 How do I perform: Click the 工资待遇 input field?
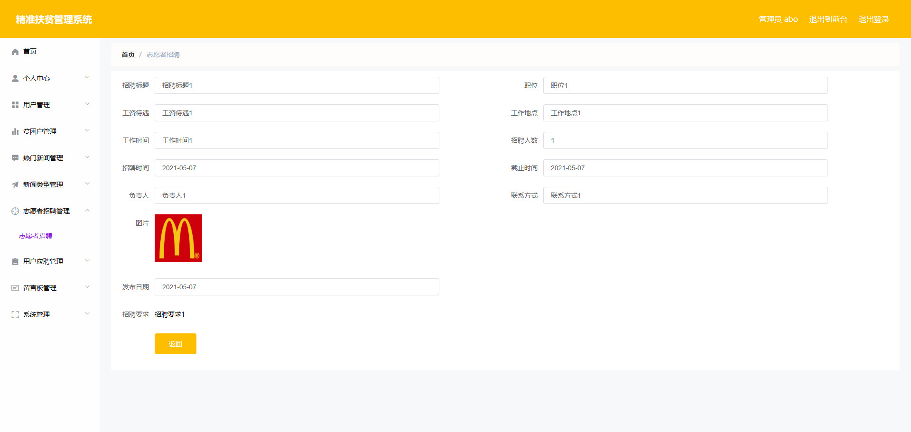[297, 113]
